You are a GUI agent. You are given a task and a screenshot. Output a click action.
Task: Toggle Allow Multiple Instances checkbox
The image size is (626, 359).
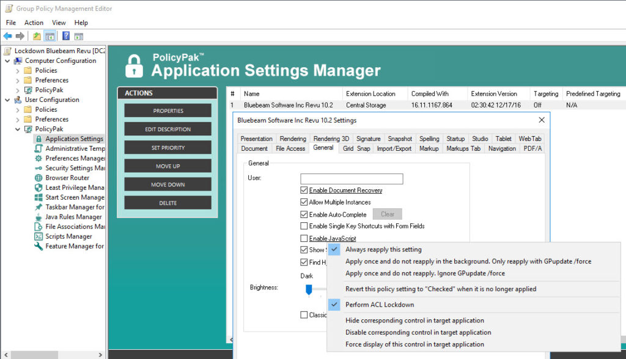point(304,202)
